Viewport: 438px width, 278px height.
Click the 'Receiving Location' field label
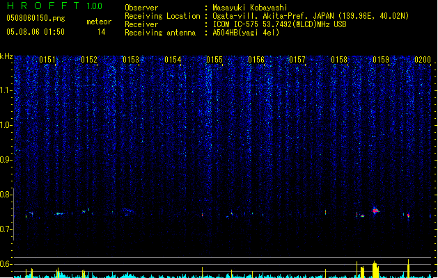click(162, 16)
